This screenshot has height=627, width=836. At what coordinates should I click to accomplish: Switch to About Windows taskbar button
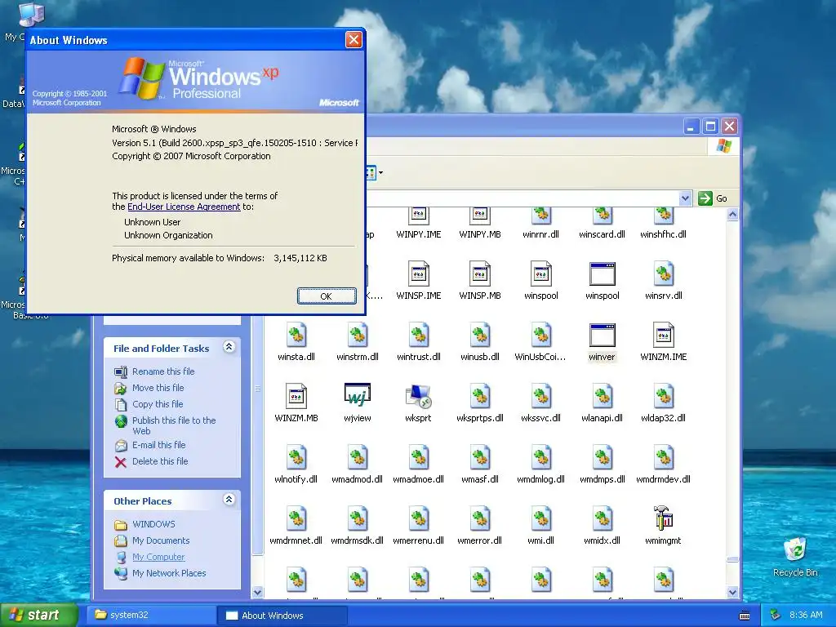[x=282, y=616]
